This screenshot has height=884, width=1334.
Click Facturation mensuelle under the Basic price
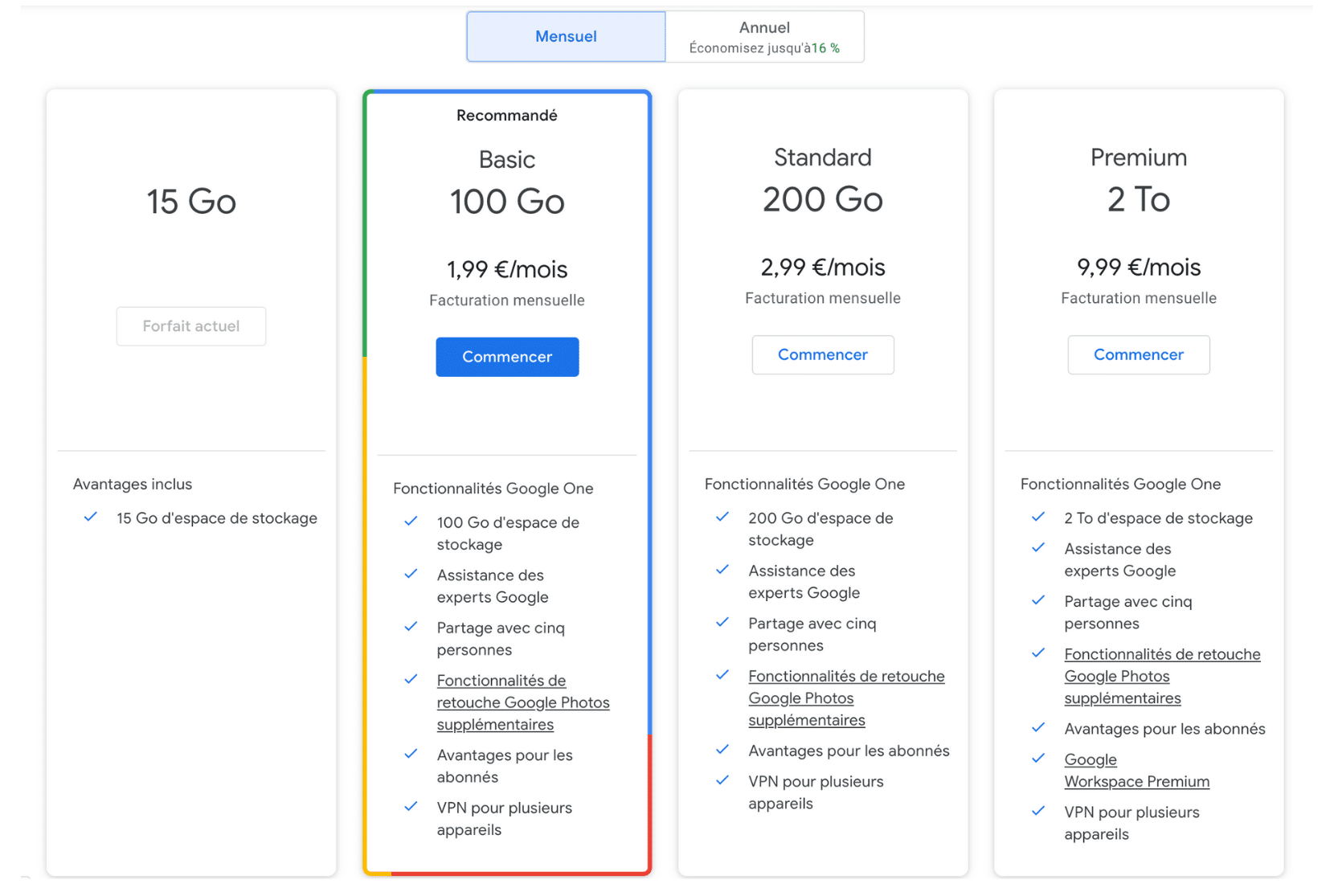click(507, 301)
